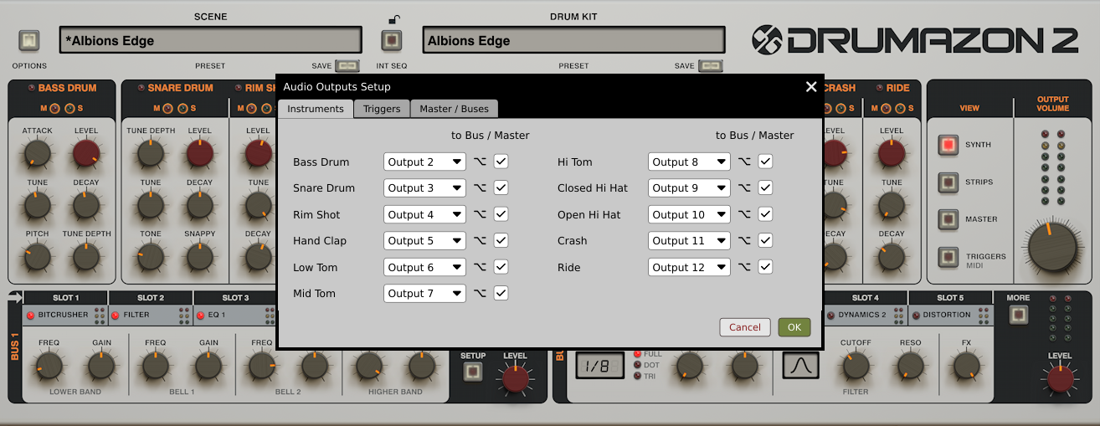Toggle Hi Tom to Bus/Master checkbox
The height and width of the screenshot is (426, 1100).
(x=765, y=162)
